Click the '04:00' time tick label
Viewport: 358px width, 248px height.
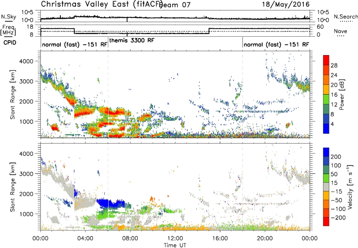(85, 239)
